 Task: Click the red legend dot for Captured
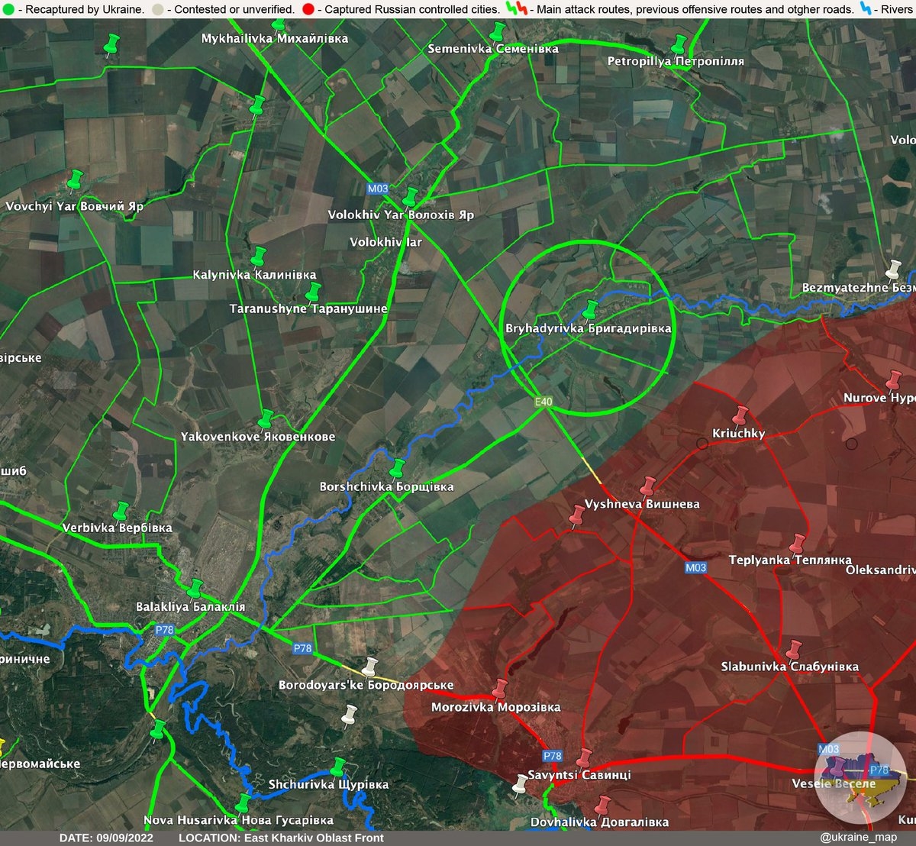pos(308,9)
